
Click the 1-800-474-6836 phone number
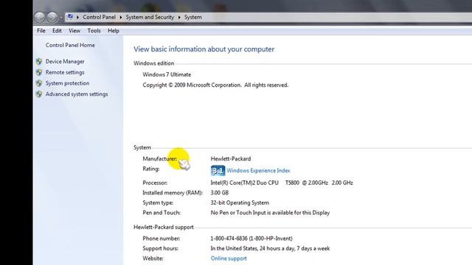[251, 239]
